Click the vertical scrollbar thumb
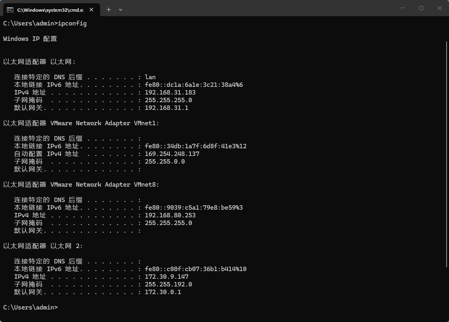 (447, 154)
